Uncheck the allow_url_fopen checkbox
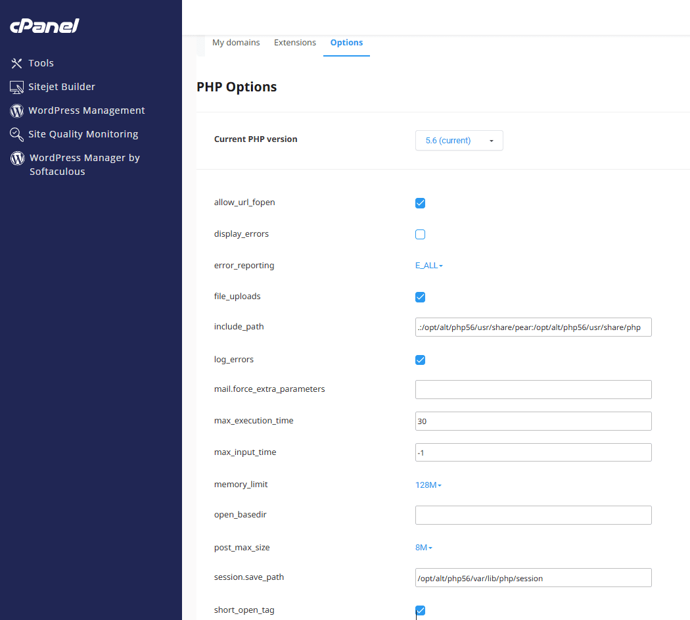This screenshot has height=620, width=690. tap(421, 203)
